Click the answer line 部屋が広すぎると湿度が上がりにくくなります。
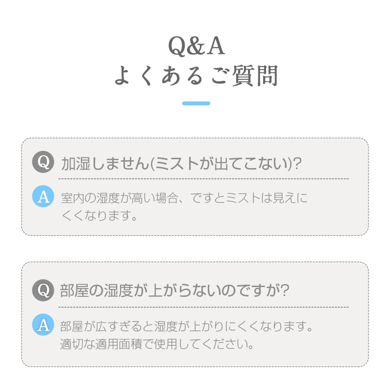Screen dimensions: 392x392 coord(186,326)
